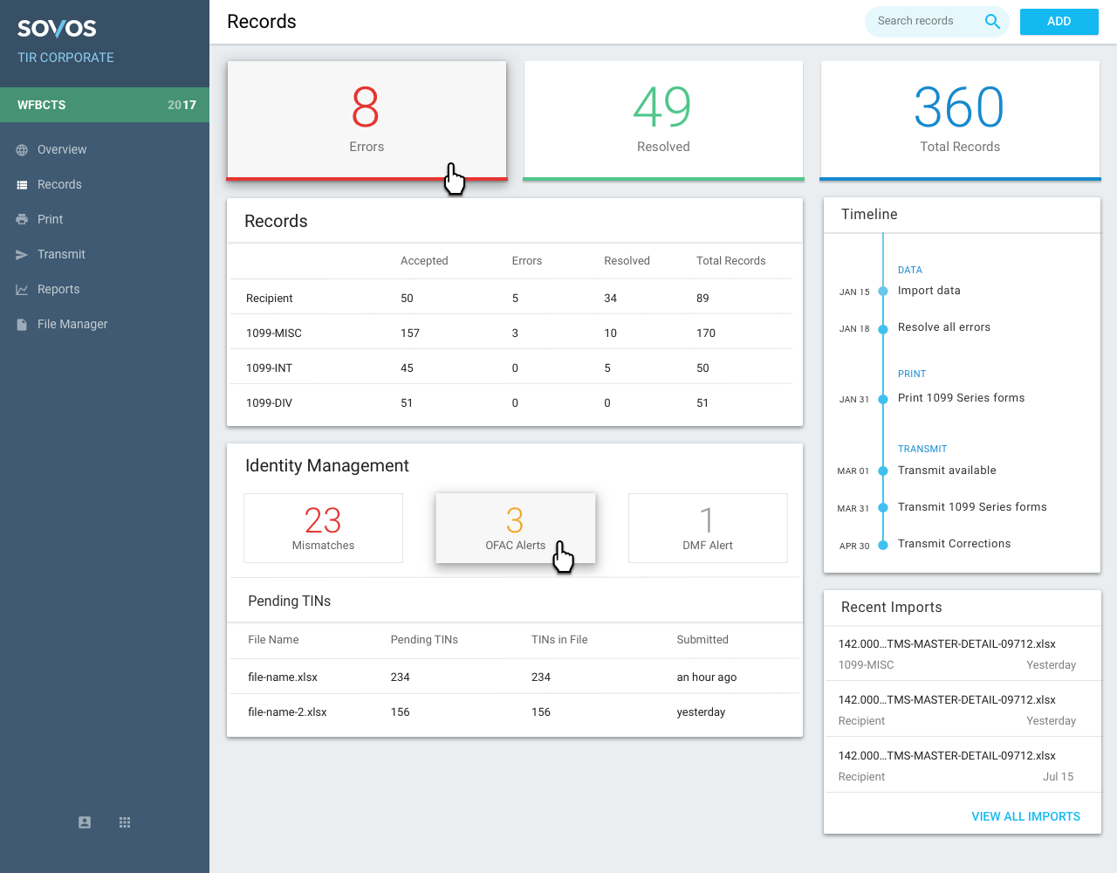The width and height of the screenshot is (1117, 873).
Task: Click the Print printer icon in sidebar
Action: pos(22,220)
